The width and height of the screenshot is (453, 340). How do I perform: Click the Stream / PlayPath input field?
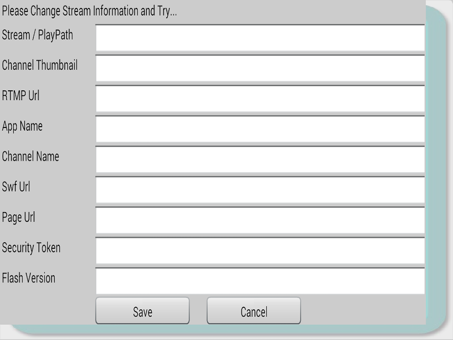(260, 38)
